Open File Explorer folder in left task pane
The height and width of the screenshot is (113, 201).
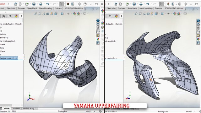pyautogui.click(x=98, y=32)
